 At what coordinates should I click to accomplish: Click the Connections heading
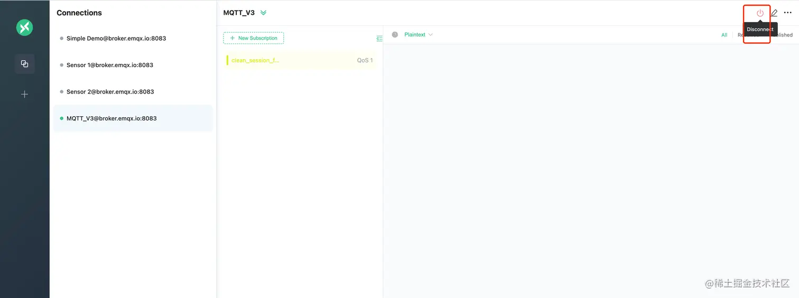[x=79, y=13]
